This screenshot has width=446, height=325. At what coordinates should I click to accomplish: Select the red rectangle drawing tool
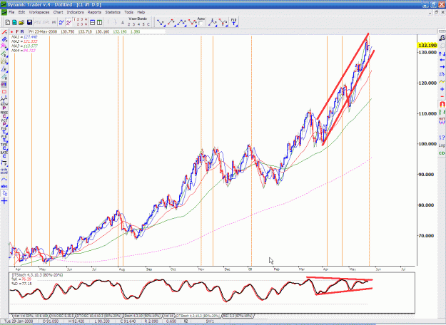(4, 92)
